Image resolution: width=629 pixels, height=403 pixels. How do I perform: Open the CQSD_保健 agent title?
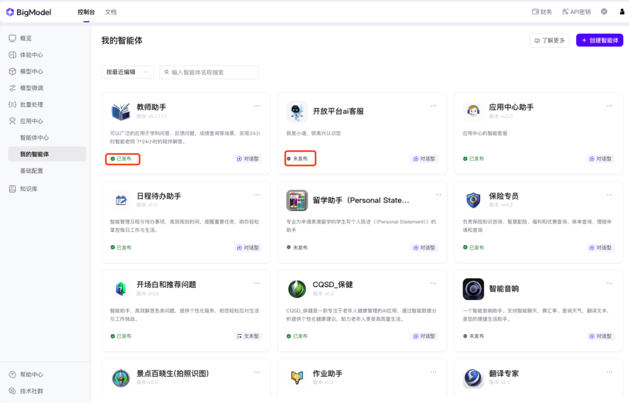click(x=332, y=284)
